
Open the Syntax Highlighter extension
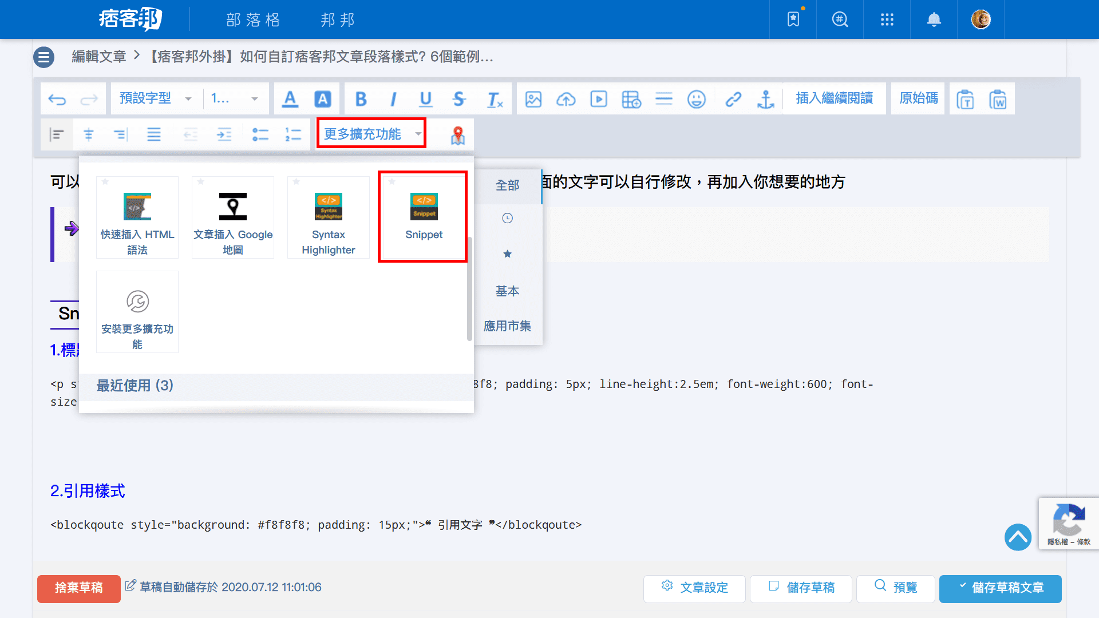click(x=328, y=217)
